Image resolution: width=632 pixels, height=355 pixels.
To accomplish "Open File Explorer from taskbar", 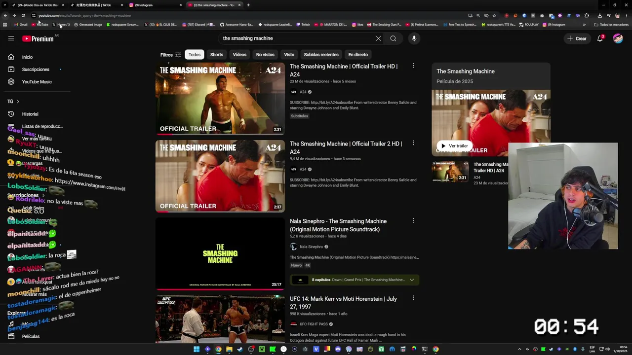I will click(229, 349).
